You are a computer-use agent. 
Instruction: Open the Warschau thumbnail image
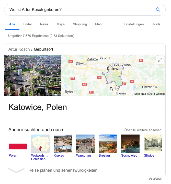pyautogui.click(x=85, y=144)
